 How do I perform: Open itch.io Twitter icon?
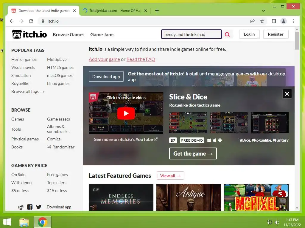pos(39,207)
